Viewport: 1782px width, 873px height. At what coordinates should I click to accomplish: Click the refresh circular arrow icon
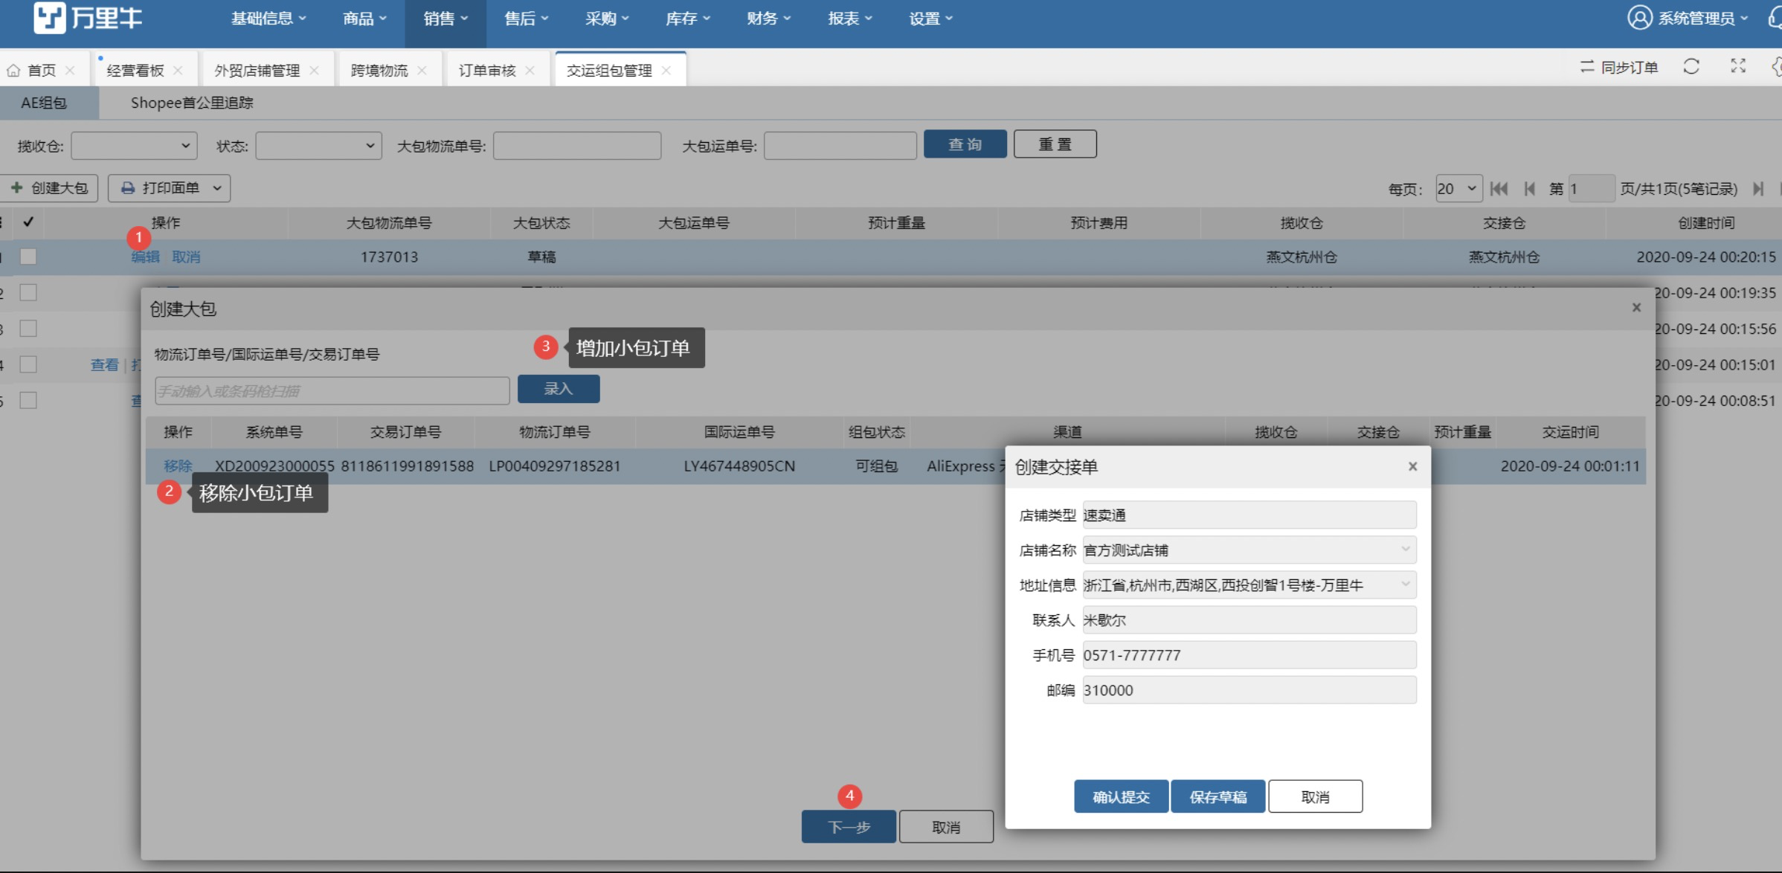1691,67
